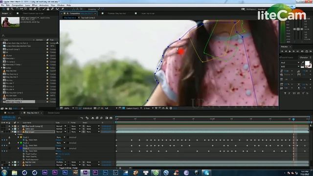Open font family dropdown in Character panel
This screenshot has height=176, width=313.
pyautogui.click(x=291, y=63)
